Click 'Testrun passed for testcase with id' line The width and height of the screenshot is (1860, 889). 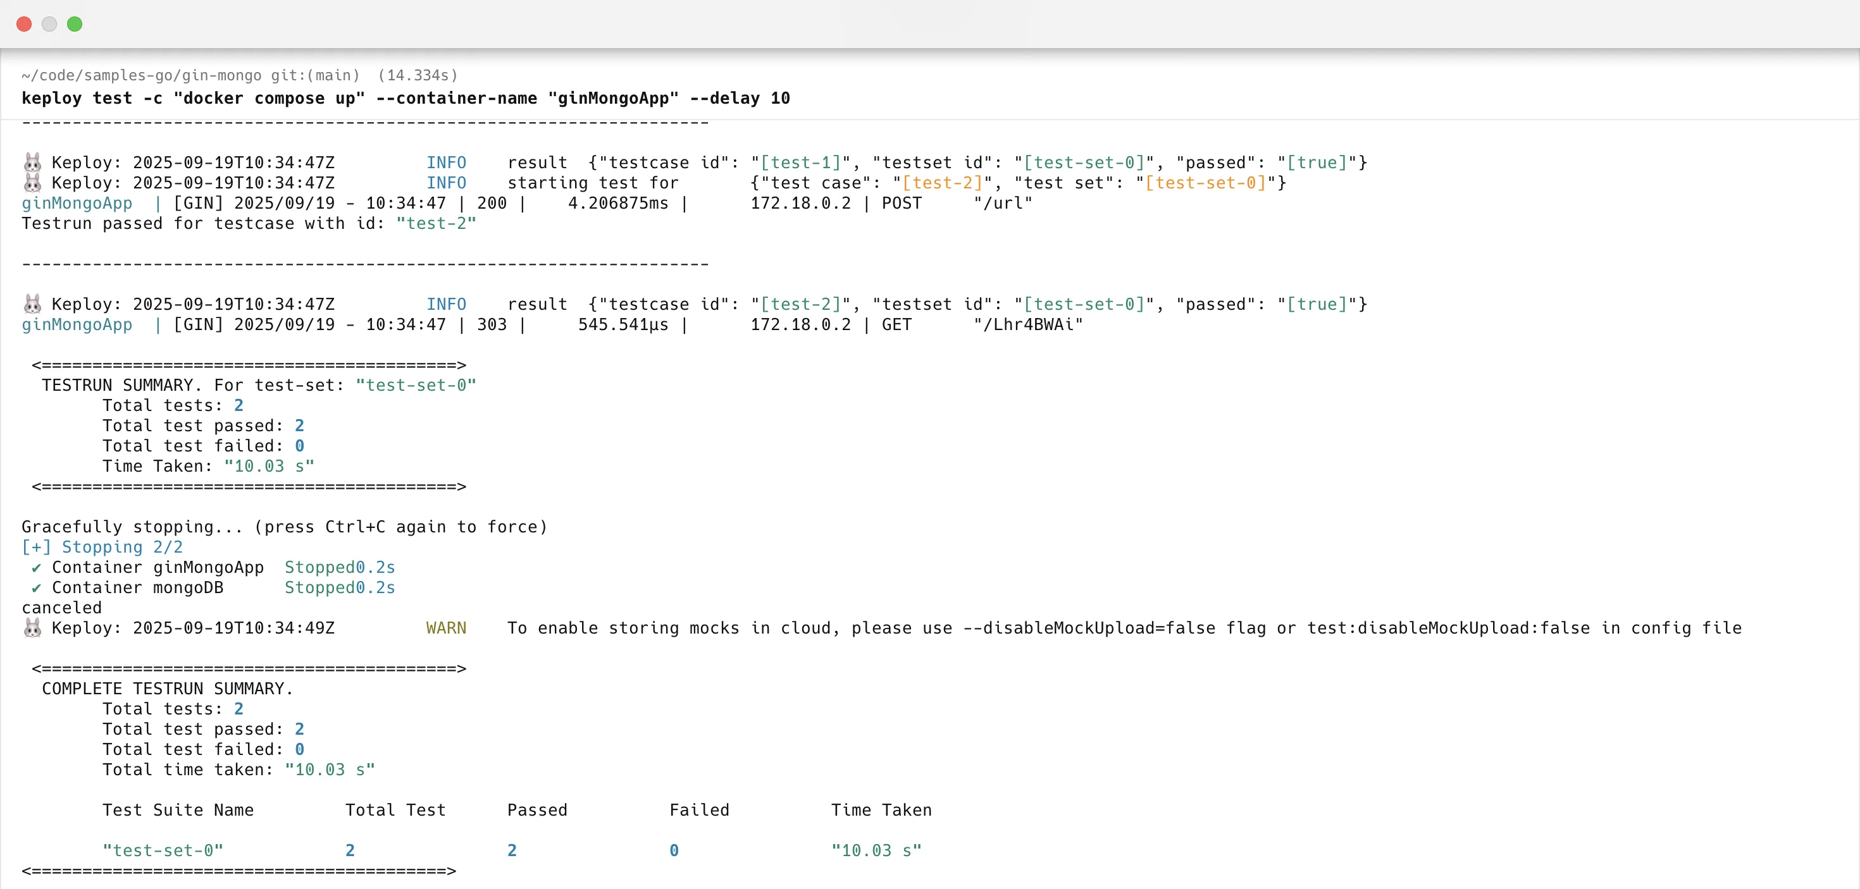click(x=249, y=223)
